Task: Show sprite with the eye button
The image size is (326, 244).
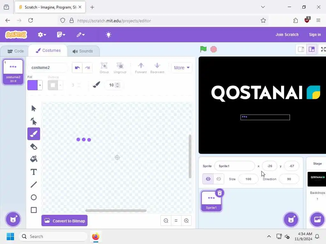Action: click(208, 179)
